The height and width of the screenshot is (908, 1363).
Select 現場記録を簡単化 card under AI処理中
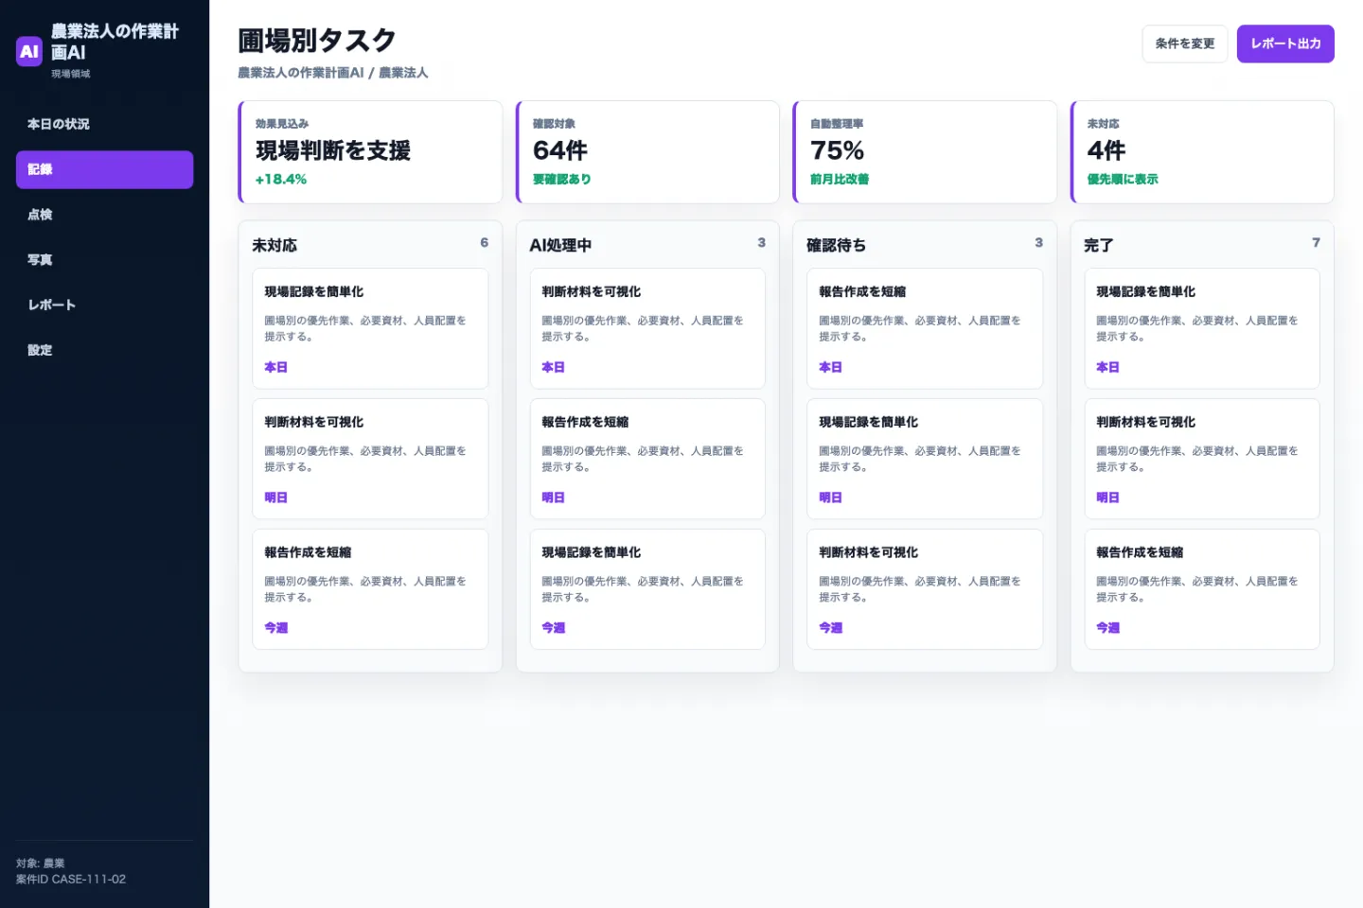[647, 589]
